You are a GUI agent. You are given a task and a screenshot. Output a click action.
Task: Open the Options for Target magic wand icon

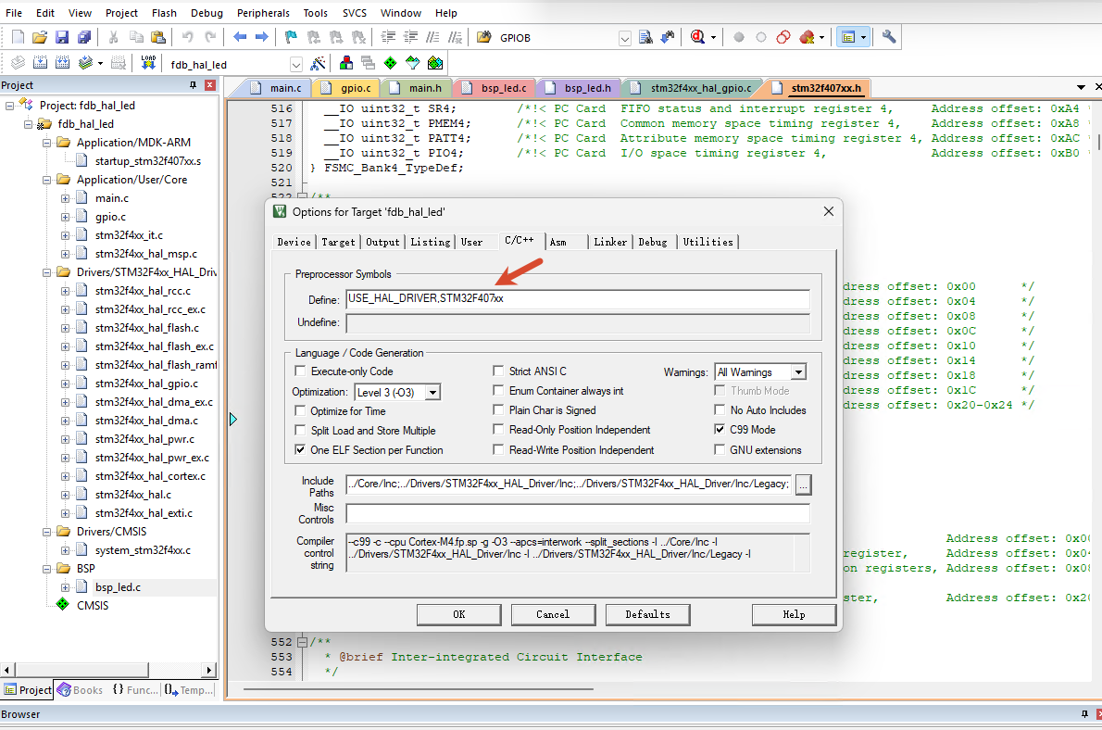(318, 63)
